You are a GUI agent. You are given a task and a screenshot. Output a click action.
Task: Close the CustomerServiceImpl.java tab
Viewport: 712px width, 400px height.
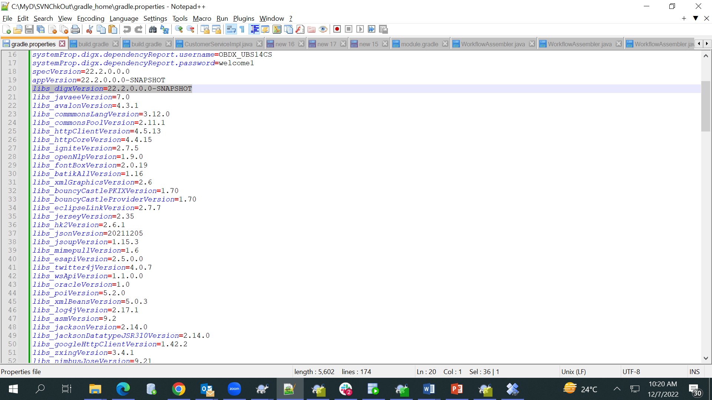(x=259, y=43)
